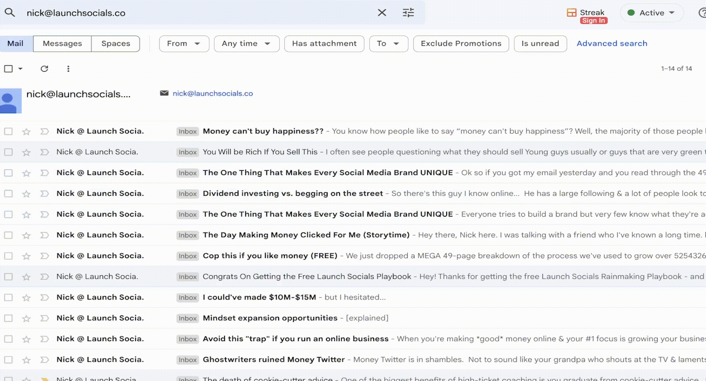Star the 'Money can't buy happiness??' email
The height and width of the screenshot is (381, 706).
click(26, 132)
